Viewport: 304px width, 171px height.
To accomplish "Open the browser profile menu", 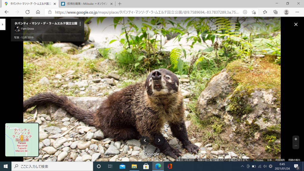I will pyautogui.click(x=286, y=12).
